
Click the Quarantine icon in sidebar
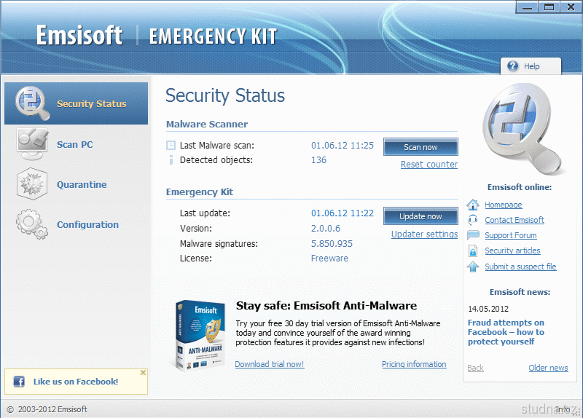tap(32, 184)
